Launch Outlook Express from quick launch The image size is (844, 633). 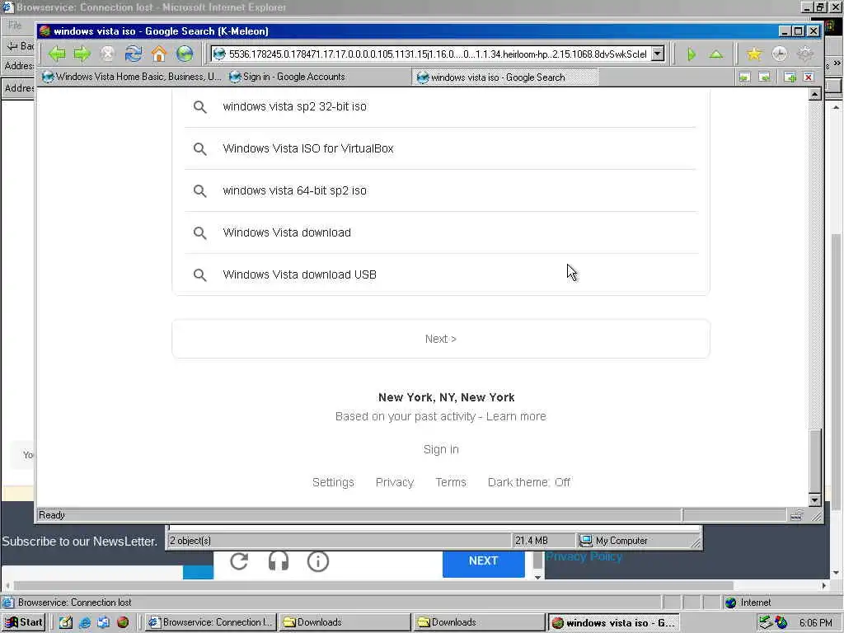(103, 622)
